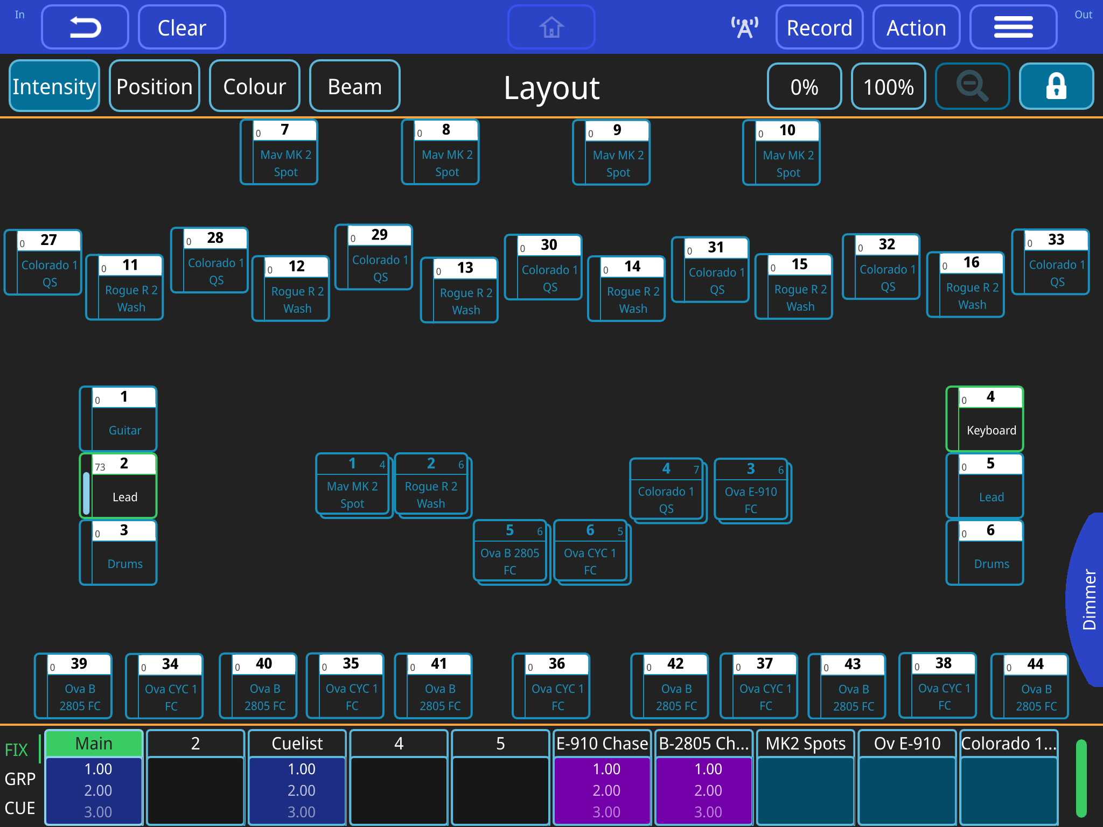Viewport: 1103px width, 827px height.
Task: Open the hamburger menu
Action: [x=1013, y=26]
